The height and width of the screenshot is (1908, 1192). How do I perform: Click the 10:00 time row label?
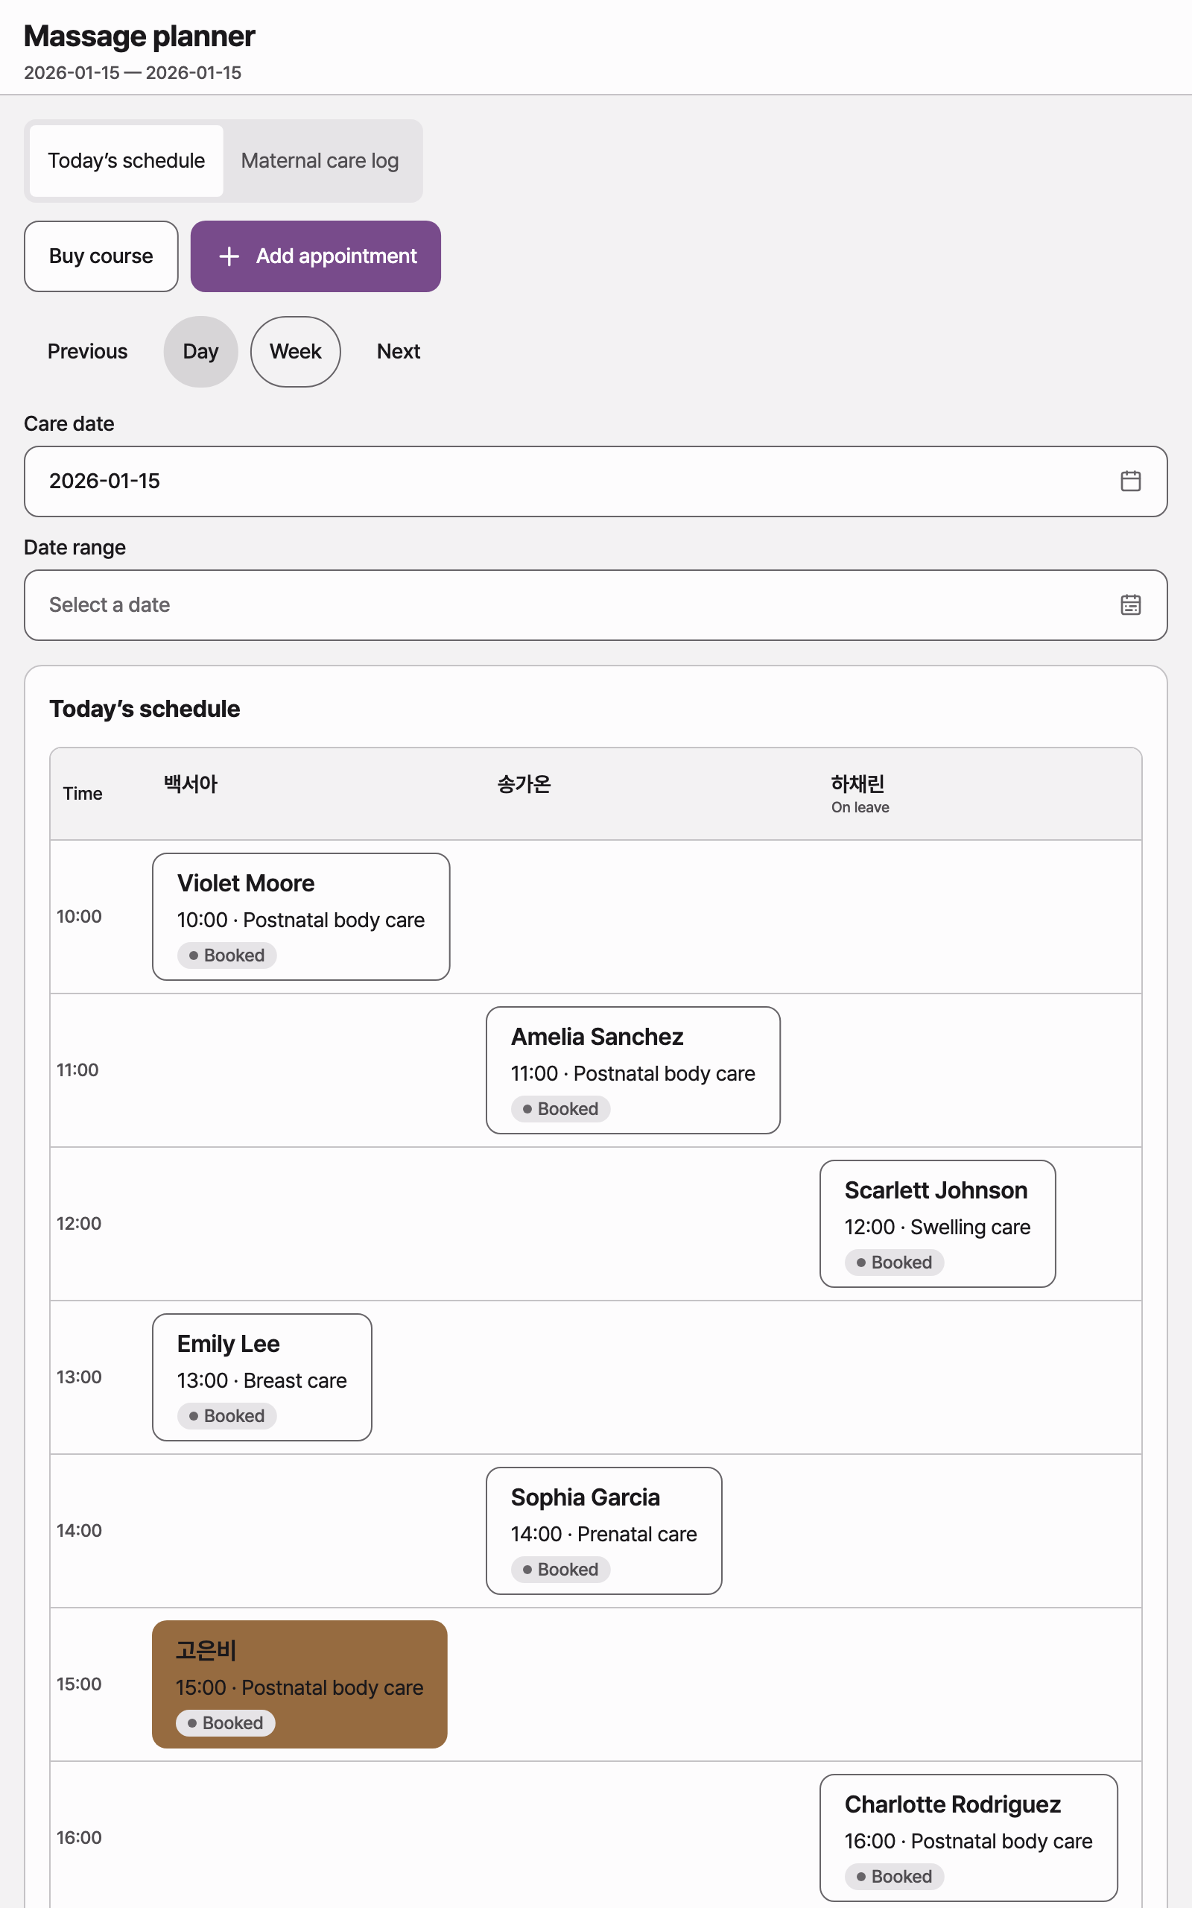[79, 916]
